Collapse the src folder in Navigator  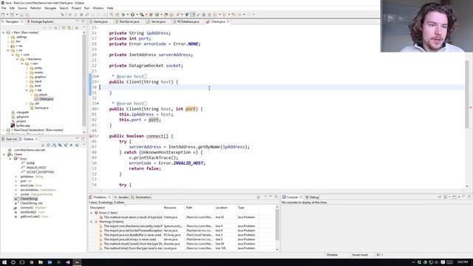[8, 50]
